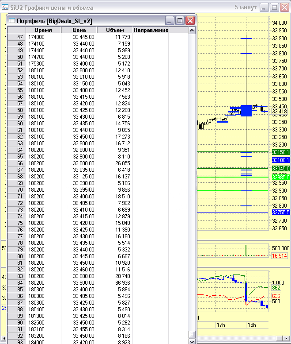Click price 33 900.00 in row 63
The height and width of the screenshot is (344, 291).
pyautogui.click(x=83, y=143)
